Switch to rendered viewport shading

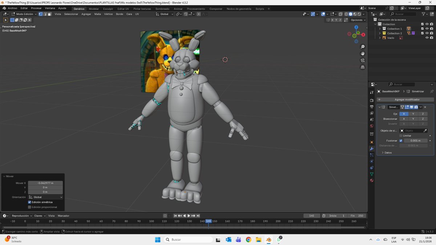359,14
